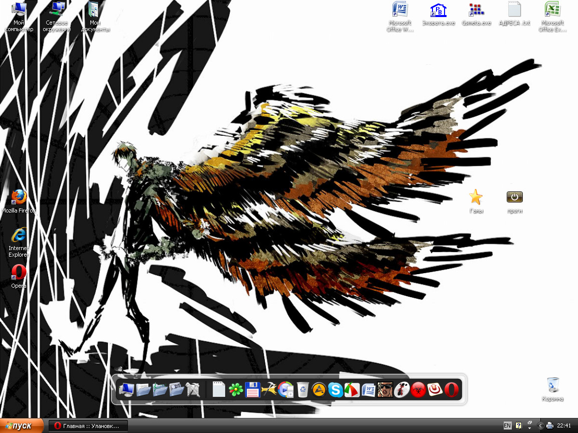The height and width of the screenshot is (433, 578).
Task: Click the red Opera icon in dock
Action: point(451,389)
